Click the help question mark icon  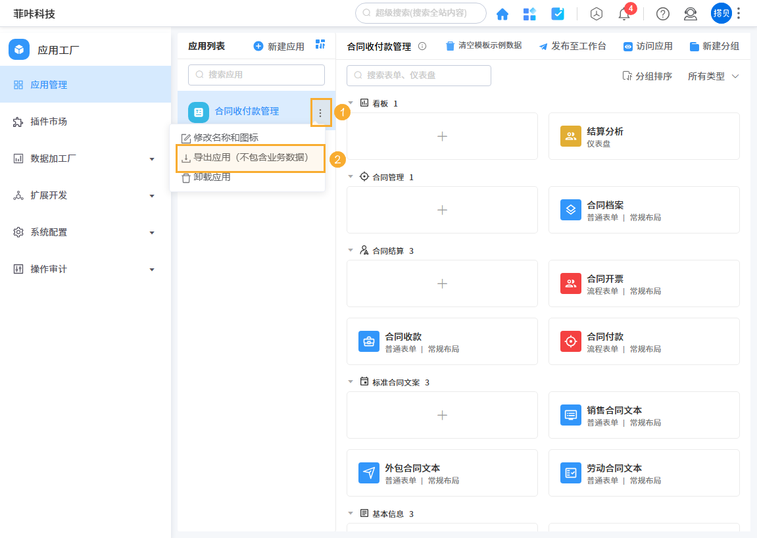[x=662, y=13]
